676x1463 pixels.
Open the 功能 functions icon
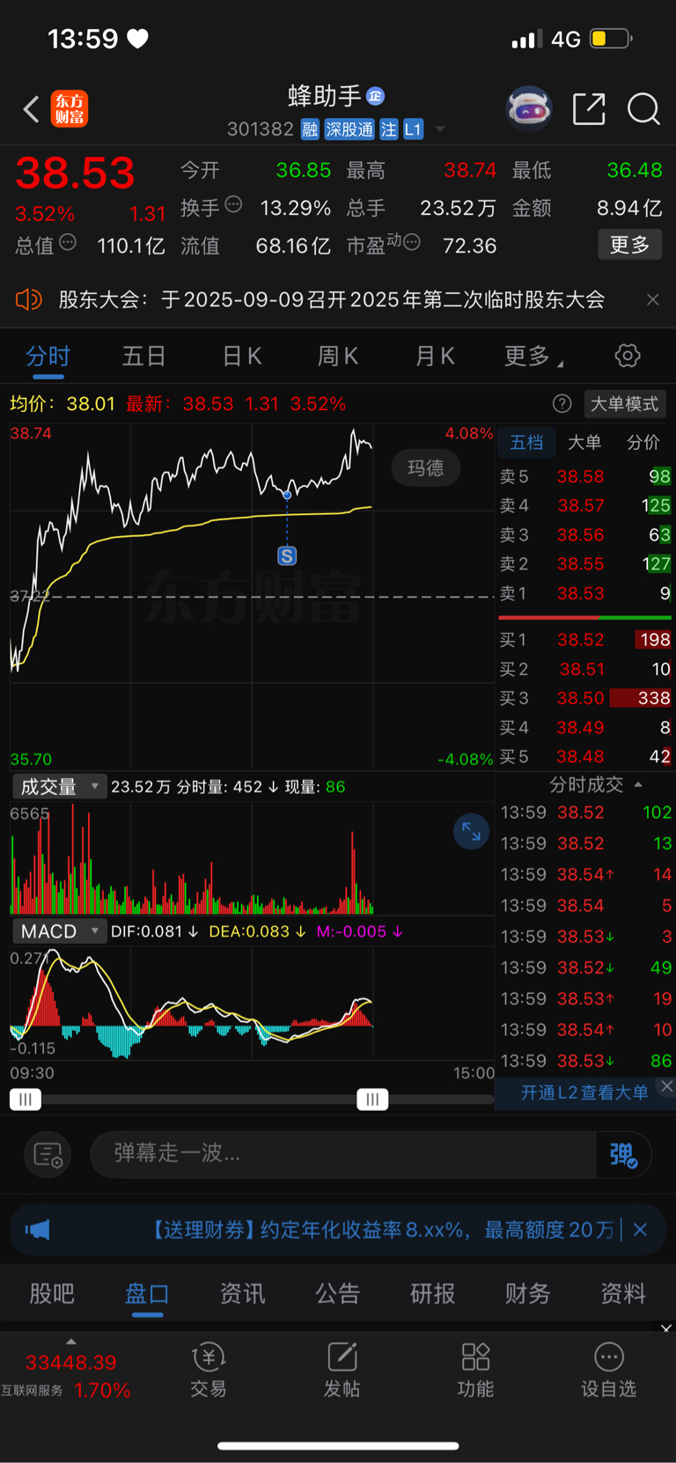[x=475, y=1370]
